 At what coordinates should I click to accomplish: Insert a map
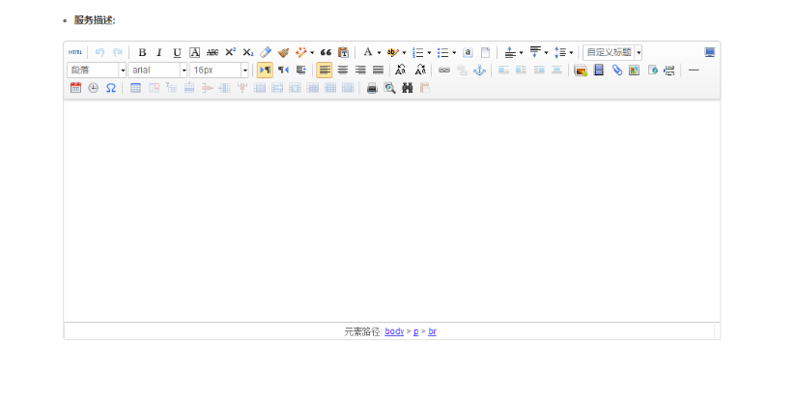click(x=634, y=70)
